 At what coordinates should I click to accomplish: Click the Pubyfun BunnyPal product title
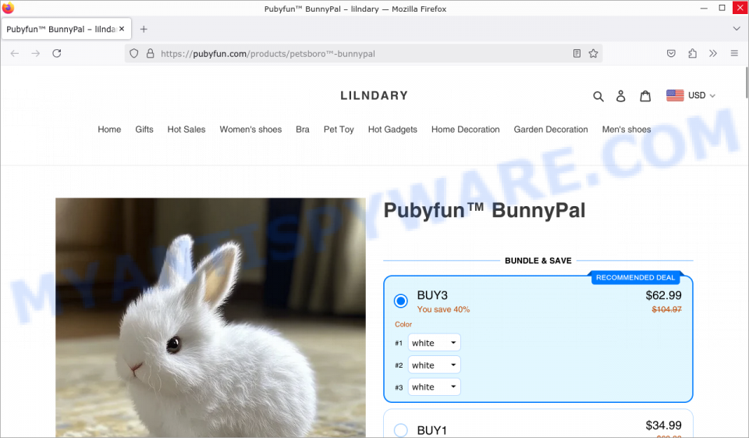pos(485,210)
